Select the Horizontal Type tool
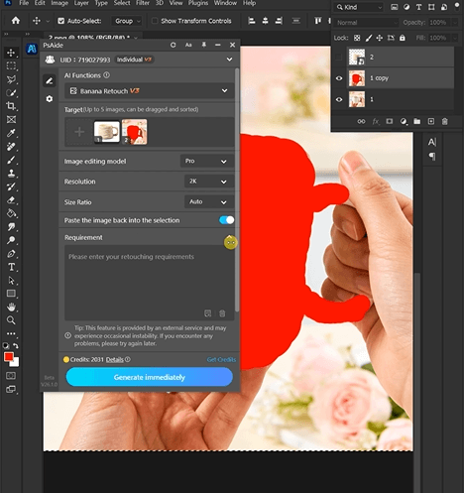464x493 pixels. click(11, 267)
